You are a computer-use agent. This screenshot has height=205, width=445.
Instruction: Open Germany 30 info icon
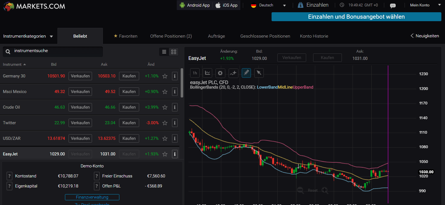click(175, 76)
